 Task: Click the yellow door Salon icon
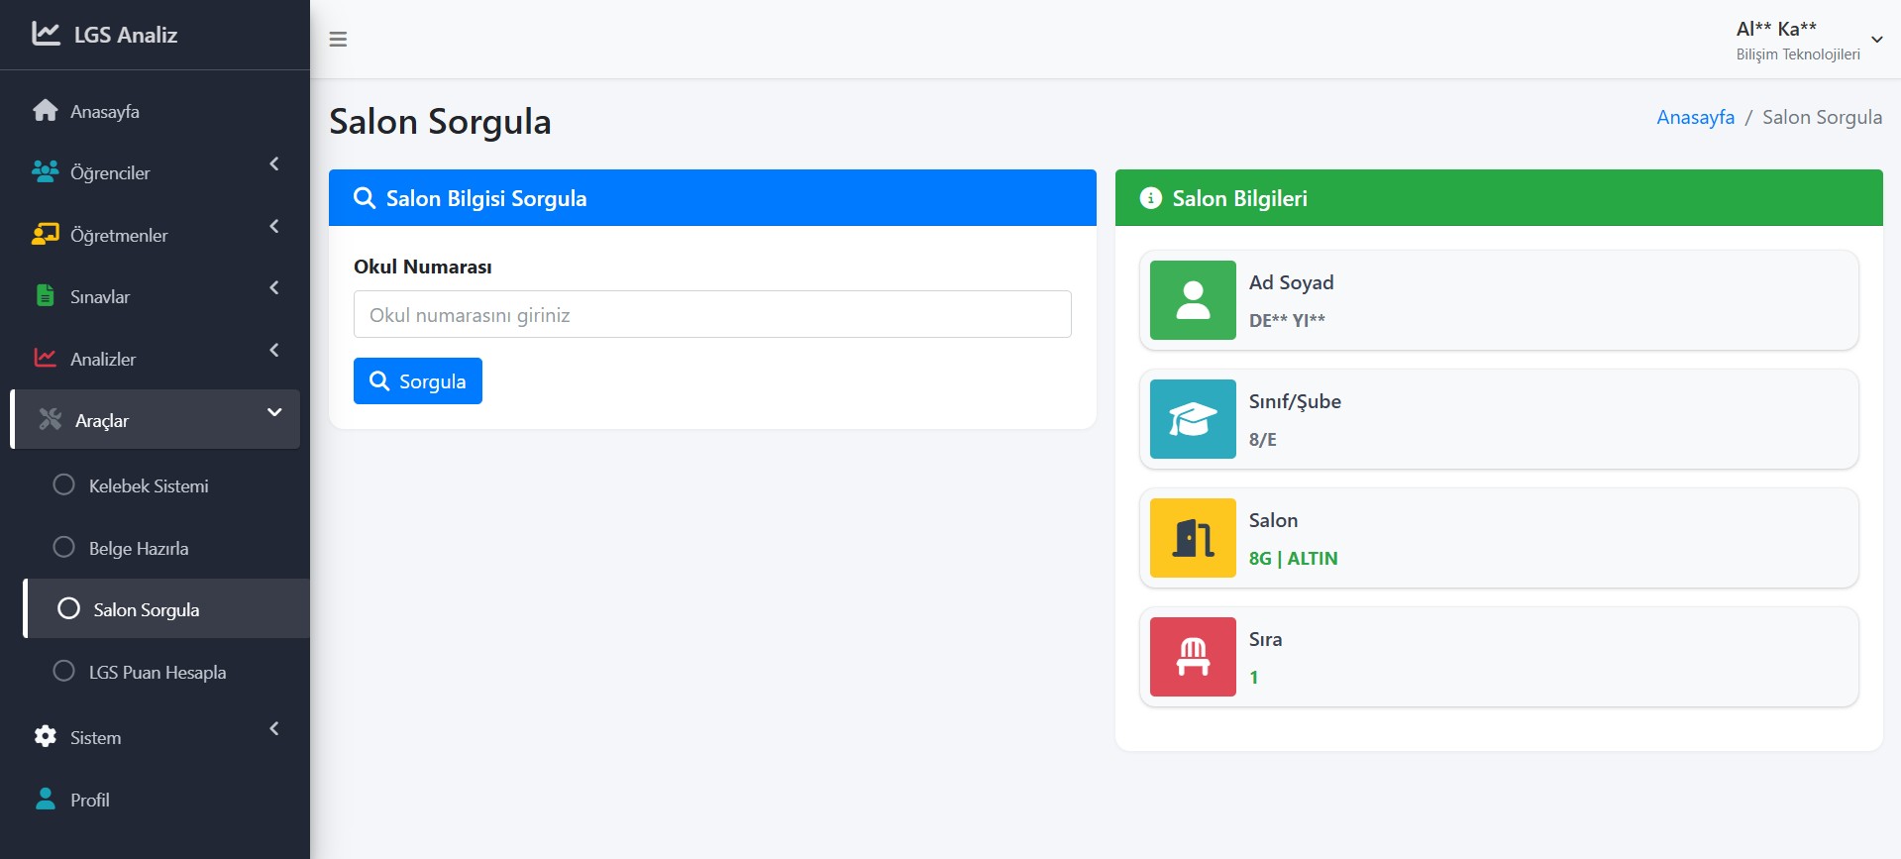1193,538
